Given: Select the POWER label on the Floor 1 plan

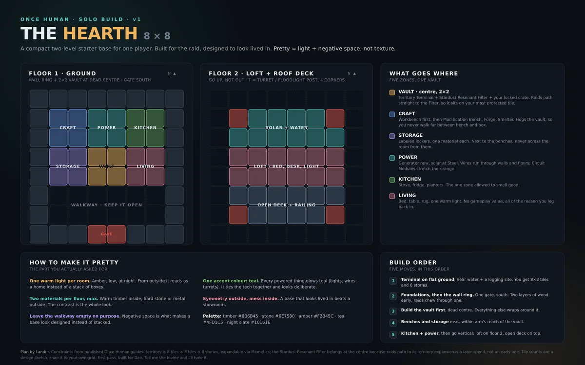Looking at the screenshot, I should pyautogui.click(x=107, y=128).
